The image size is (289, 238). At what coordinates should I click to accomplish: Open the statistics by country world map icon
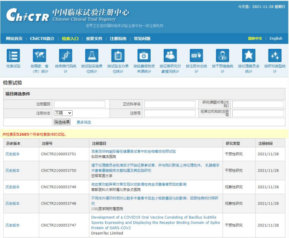click(x=39, y=56)
